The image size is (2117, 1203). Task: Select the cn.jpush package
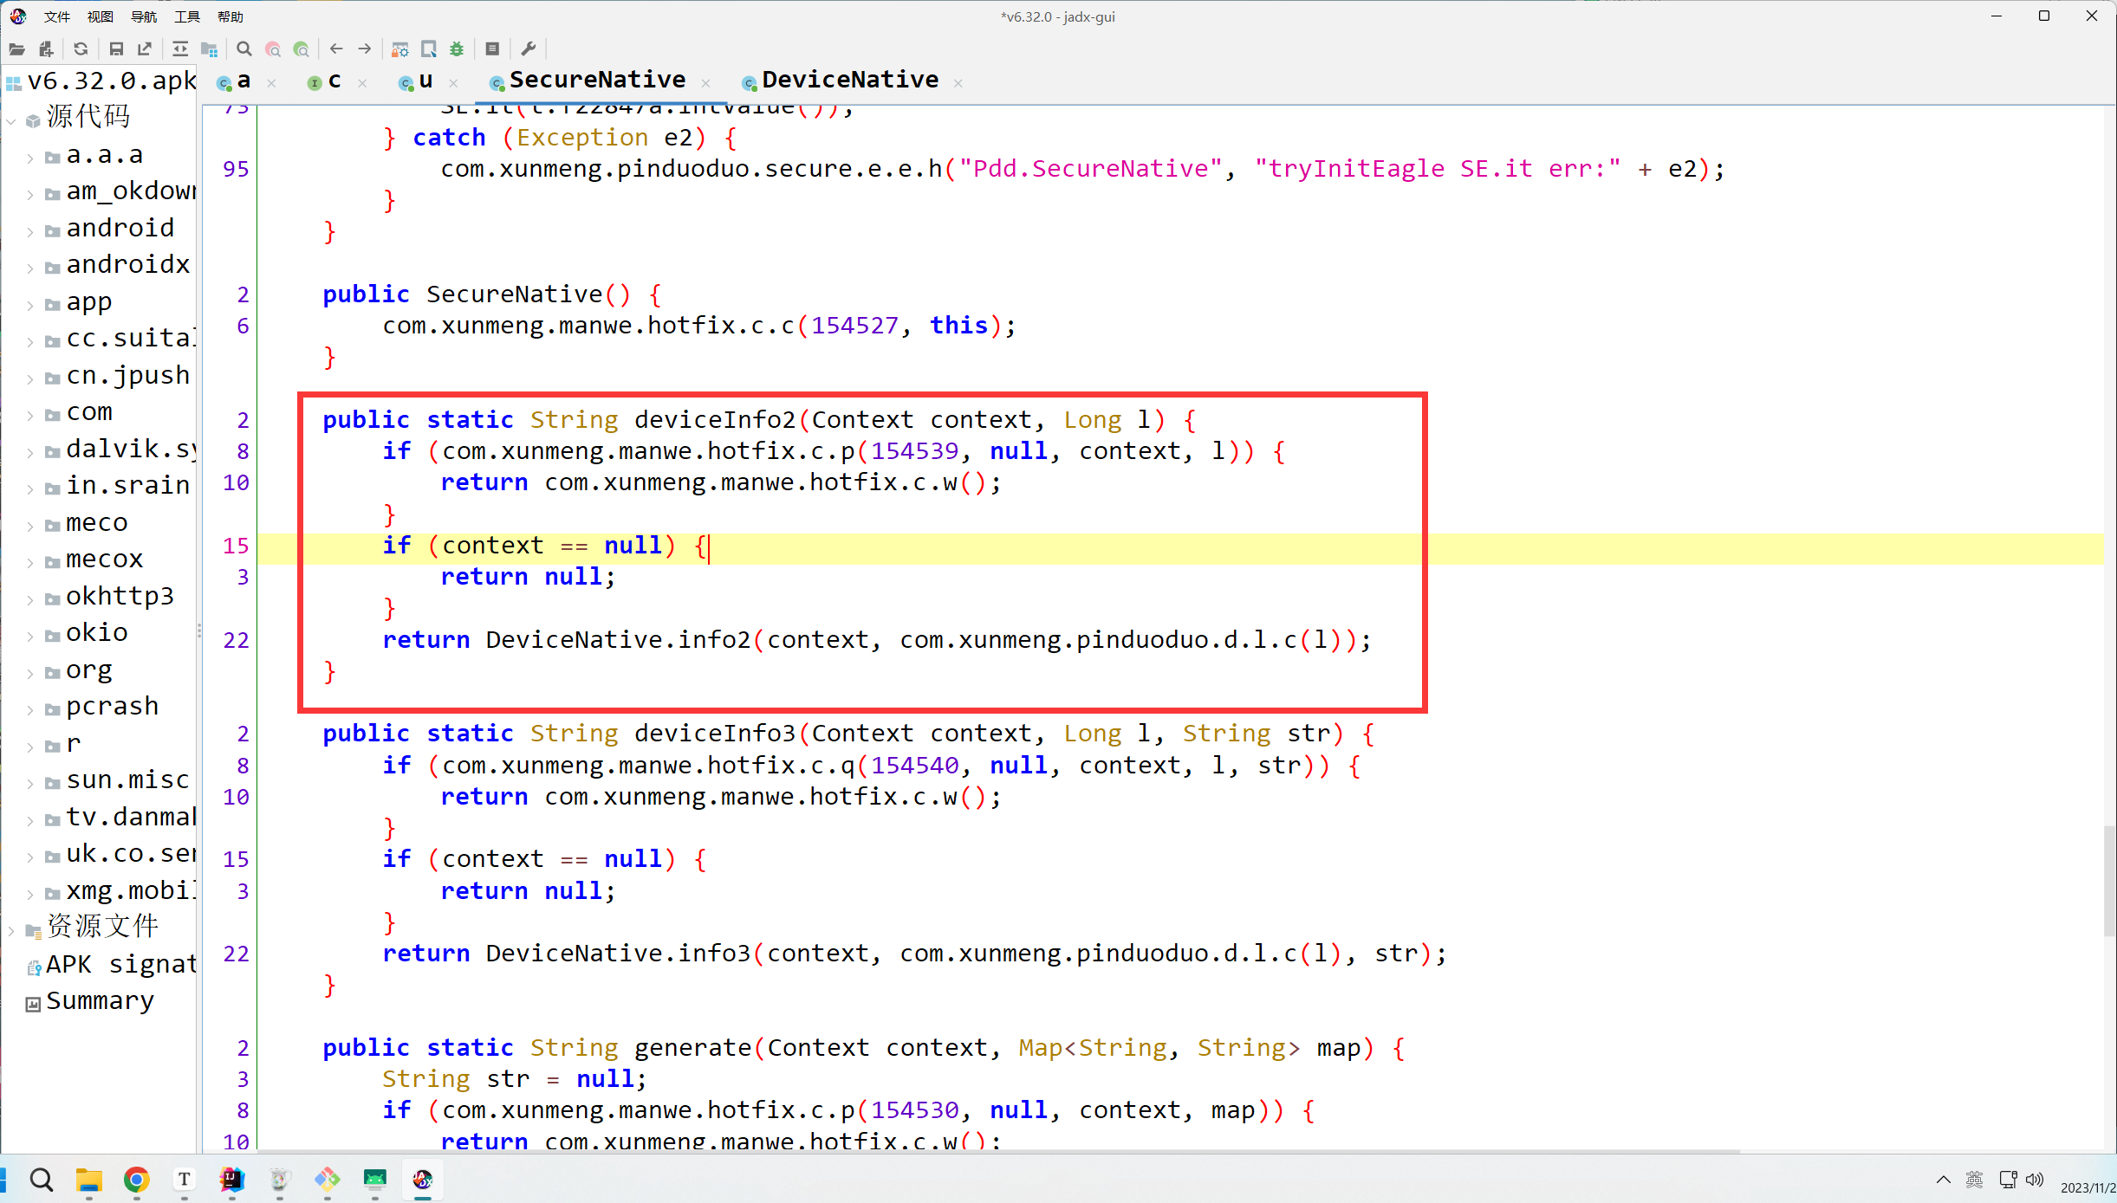click(x=127, y=376)
